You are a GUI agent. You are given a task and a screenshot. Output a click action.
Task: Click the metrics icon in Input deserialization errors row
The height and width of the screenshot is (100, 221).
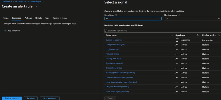(x=177, y=82)
